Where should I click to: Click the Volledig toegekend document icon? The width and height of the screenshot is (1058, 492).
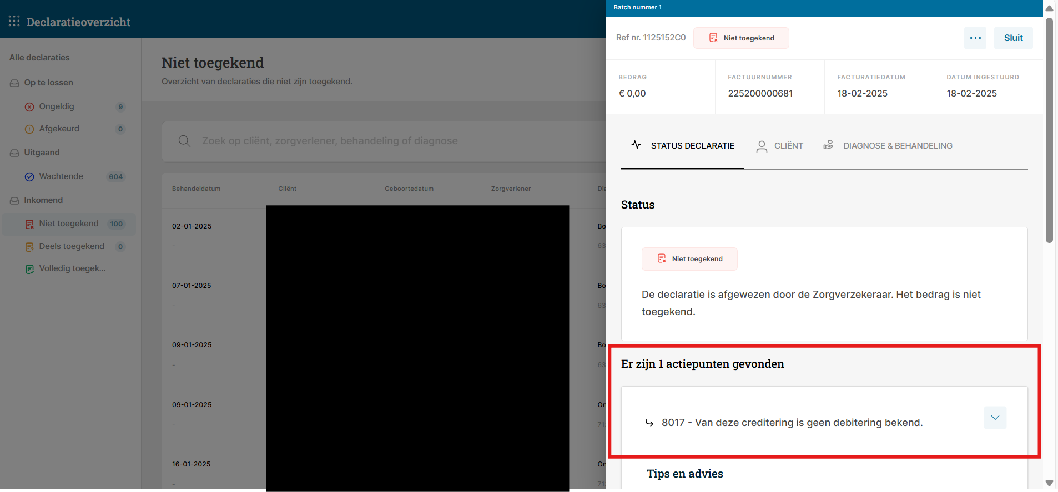click(29, 269)
